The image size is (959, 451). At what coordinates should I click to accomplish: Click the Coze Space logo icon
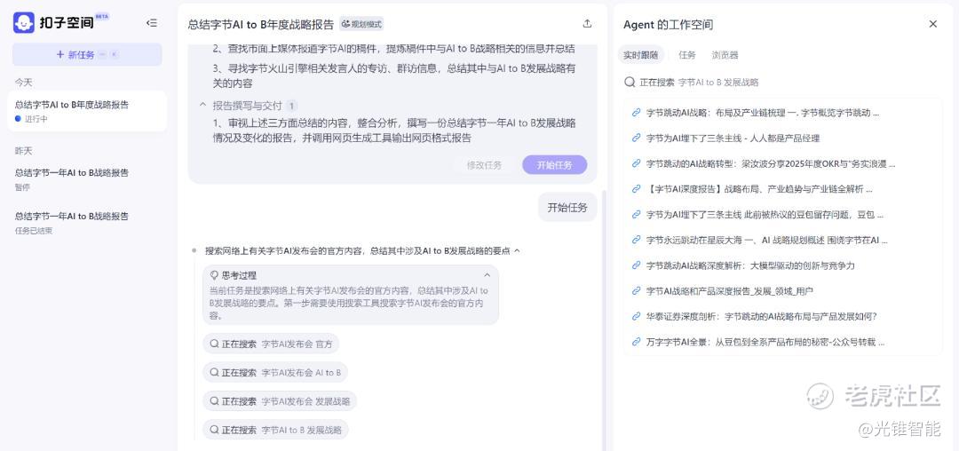tap(24, 22)
